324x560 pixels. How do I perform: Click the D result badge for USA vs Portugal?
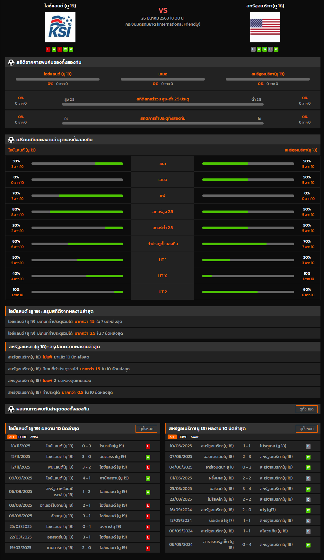tap(308, 446)
